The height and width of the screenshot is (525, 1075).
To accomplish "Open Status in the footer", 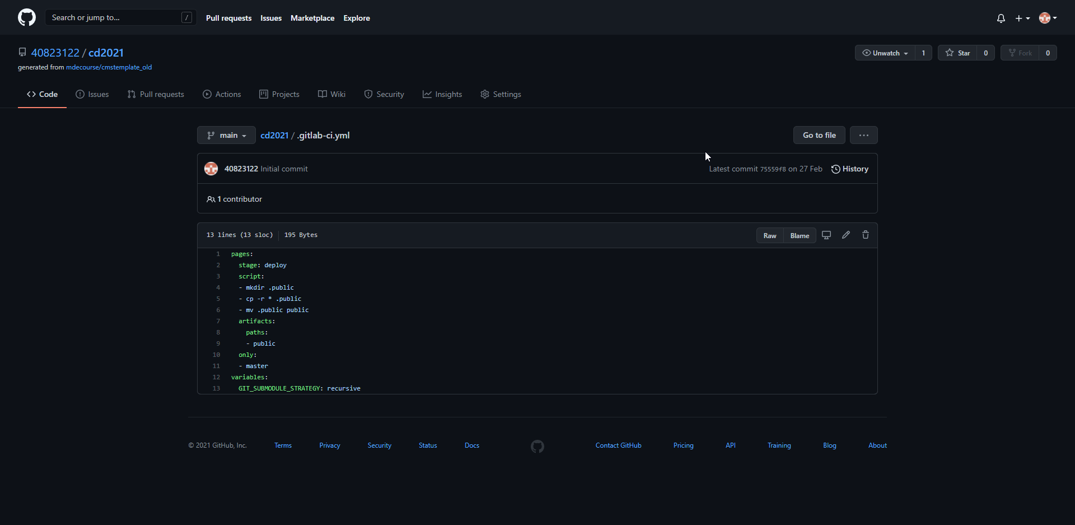I will (428, 445).
